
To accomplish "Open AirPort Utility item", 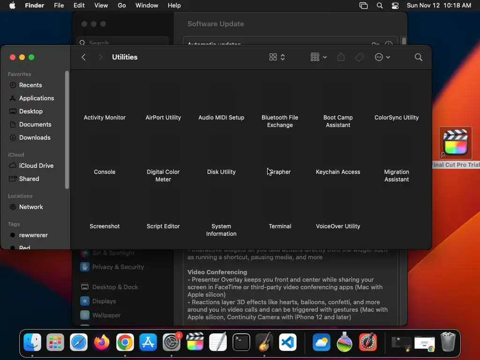I will (x=163, y=118).
